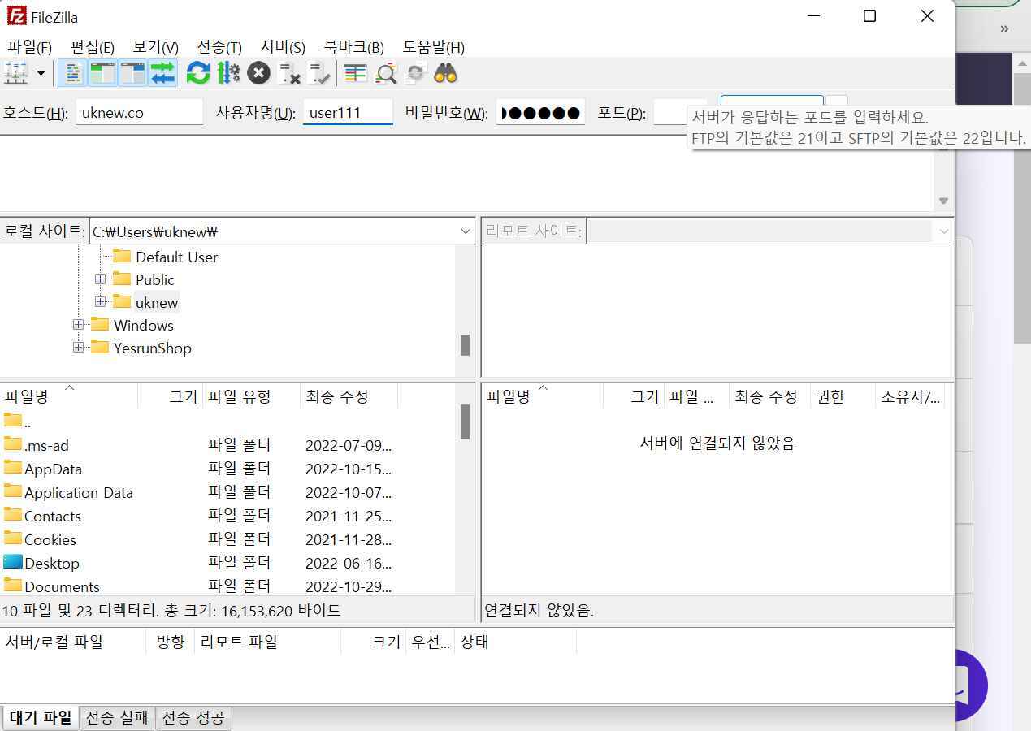Screen dimensions: 1031x731
Task: Toggle directory comparison icon
Action: (x=386, y=74)
